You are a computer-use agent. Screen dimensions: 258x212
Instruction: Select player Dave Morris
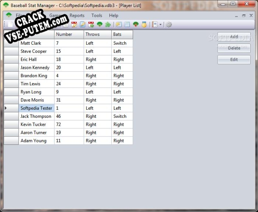tap(36, 100)
